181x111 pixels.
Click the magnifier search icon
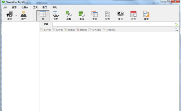pos(176,30)
